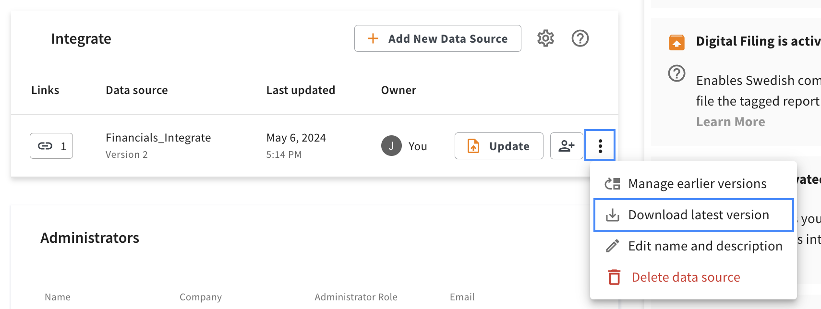Image resolution: width=821 pixels, height=309 pixels.
Task: Click the Financials_Integrate data source name
Action: [x=158, y=138]
